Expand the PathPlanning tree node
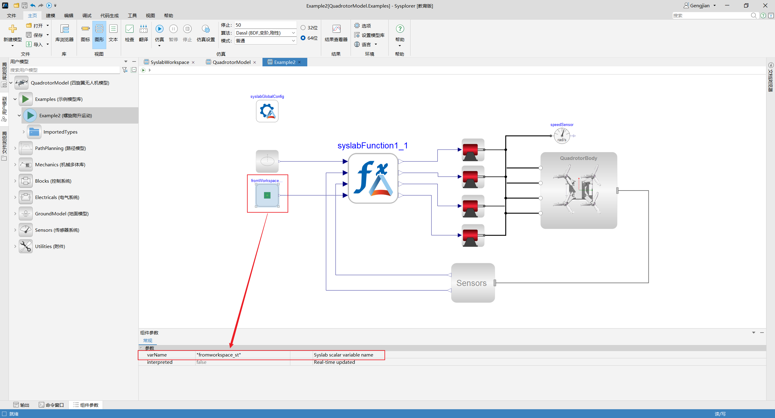 [15, 148]
